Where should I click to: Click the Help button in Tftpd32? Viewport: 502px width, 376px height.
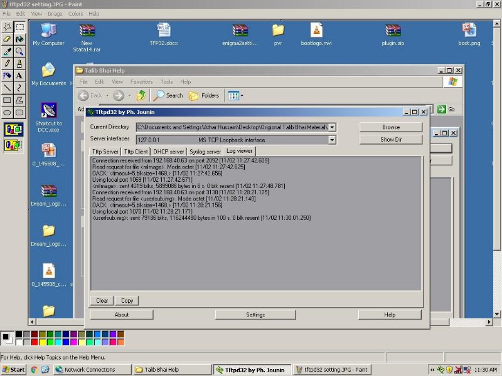pos(390,315)
